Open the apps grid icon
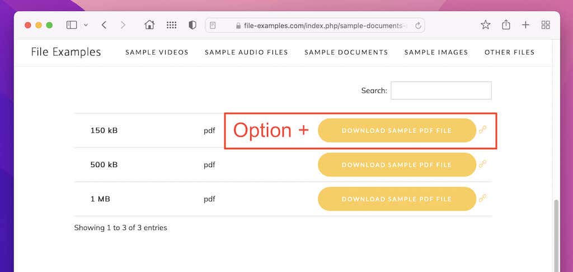The width and height of the screenshot is (573, 272). tap(172, 25)
